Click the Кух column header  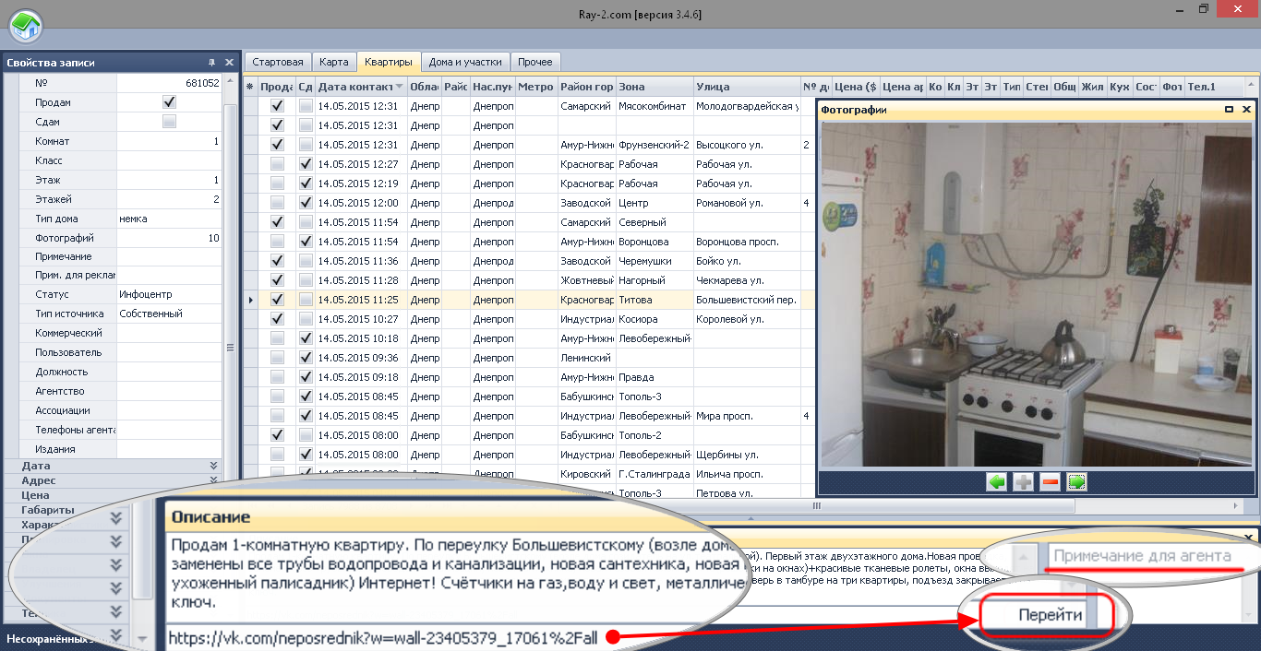1120,87
